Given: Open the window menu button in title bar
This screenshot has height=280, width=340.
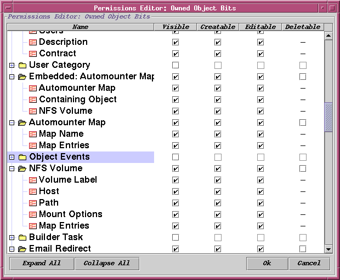Looking at the screenshot, I should click(x=8, y=8).
